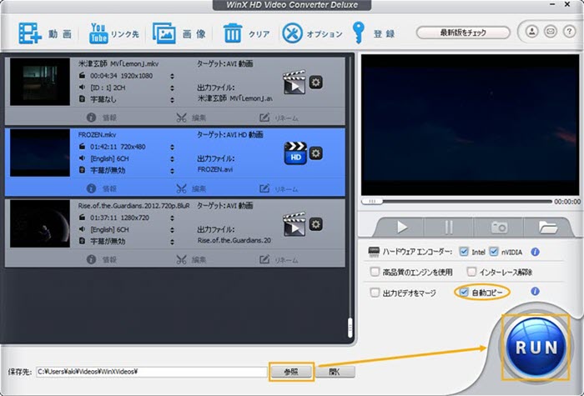Viewport: 584px width, 396px height.
Task: Toggle the nVIDIA hardware encoder checkbox
Action: coord(494,252)
